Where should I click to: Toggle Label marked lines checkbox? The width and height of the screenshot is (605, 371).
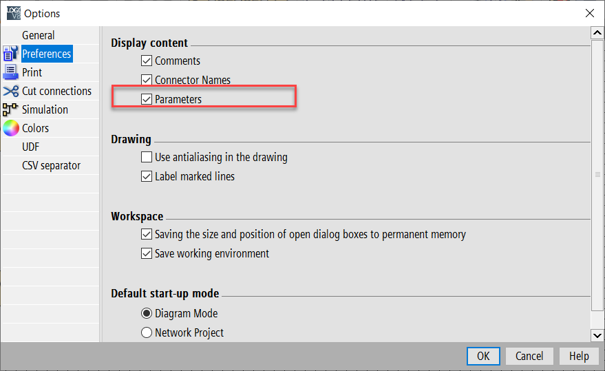[147, 176]
